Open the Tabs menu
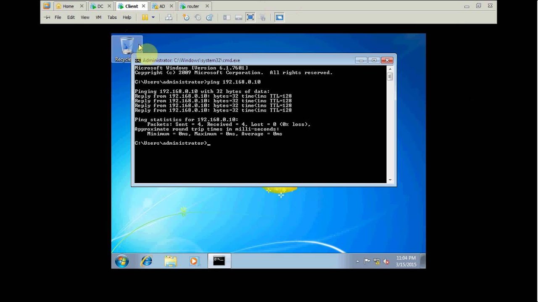 click(x=112, y=17)
